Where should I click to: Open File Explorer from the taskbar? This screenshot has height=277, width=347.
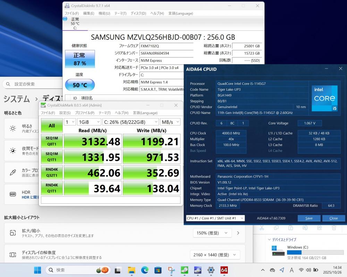[132, 270]
